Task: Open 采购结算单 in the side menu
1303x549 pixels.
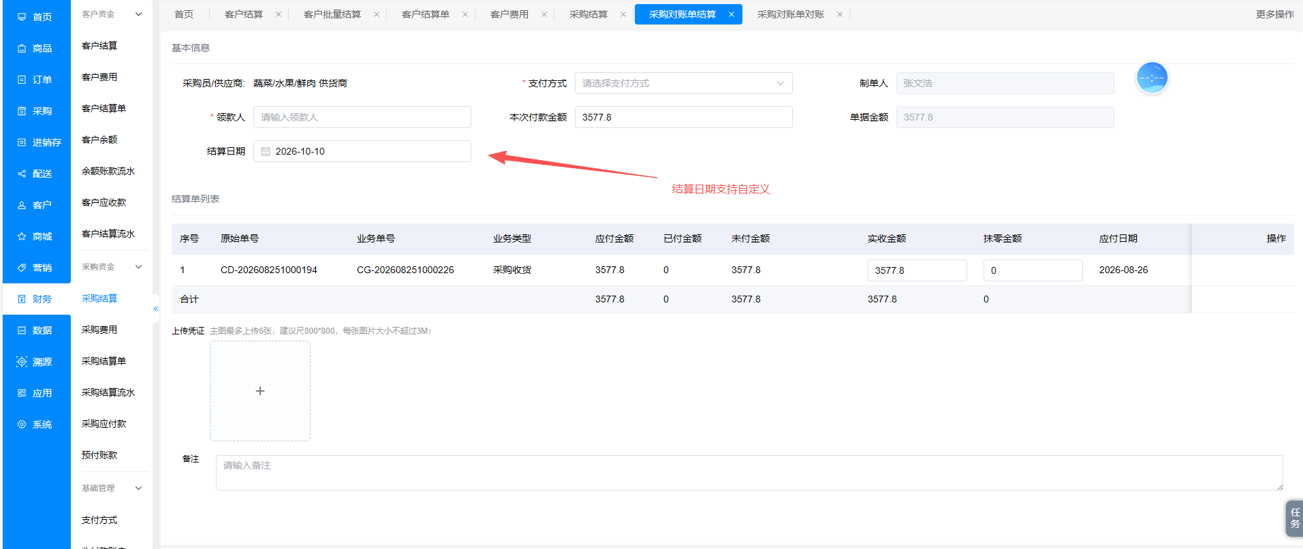Action: point(104,361)
